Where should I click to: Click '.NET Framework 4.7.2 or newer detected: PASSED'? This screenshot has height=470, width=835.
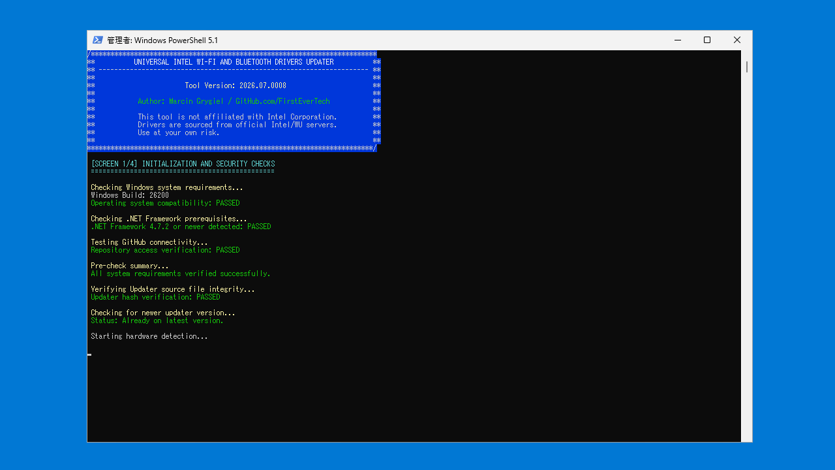[x=181, y=227]
